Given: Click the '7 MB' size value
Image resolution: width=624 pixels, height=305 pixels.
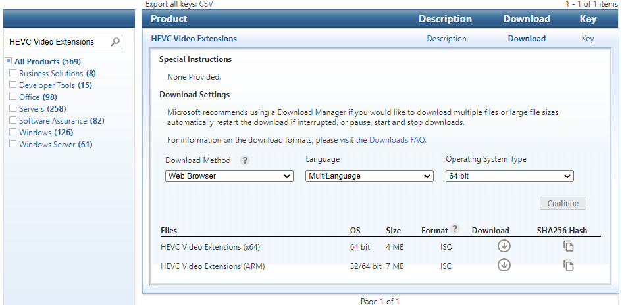Looking at the screenshot, I should (395, 266).
